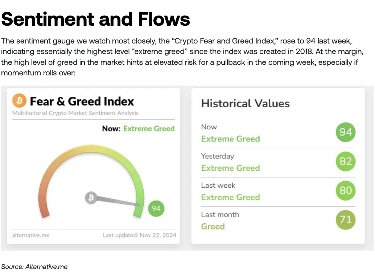This screenshot has height=277, width=375.
Task: Click the Last updated Nov 22, 2024 text
Action: point(139,235)
